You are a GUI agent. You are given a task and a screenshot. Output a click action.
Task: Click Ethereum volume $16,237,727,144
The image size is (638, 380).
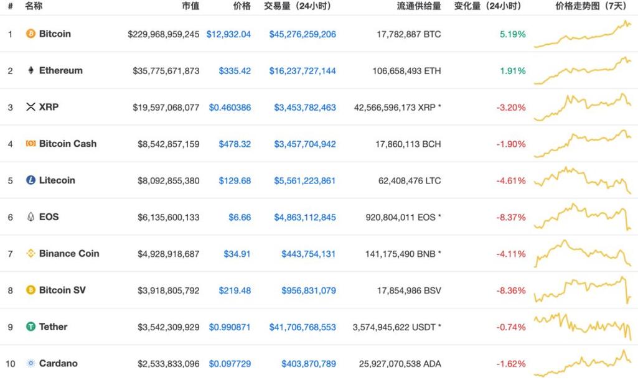(303, 71)
